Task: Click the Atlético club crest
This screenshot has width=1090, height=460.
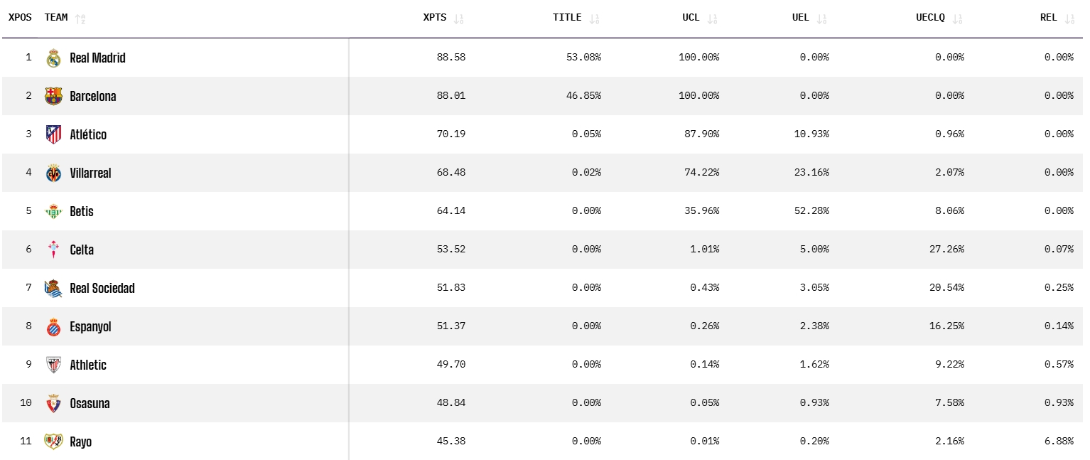Action: coord(53,134)
